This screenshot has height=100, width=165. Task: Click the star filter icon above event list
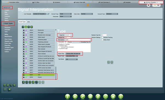coord(23,27)
